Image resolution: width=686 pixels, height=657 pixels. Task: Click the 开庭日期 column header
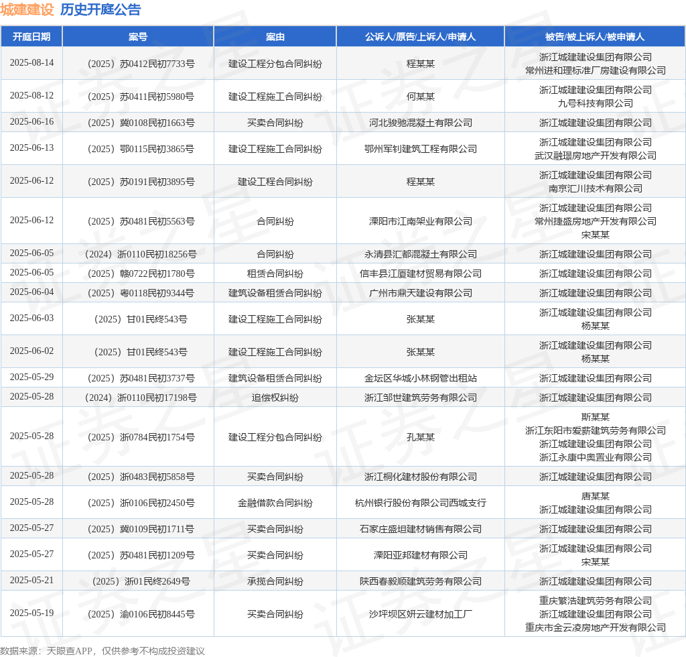[x=31, y=37]
